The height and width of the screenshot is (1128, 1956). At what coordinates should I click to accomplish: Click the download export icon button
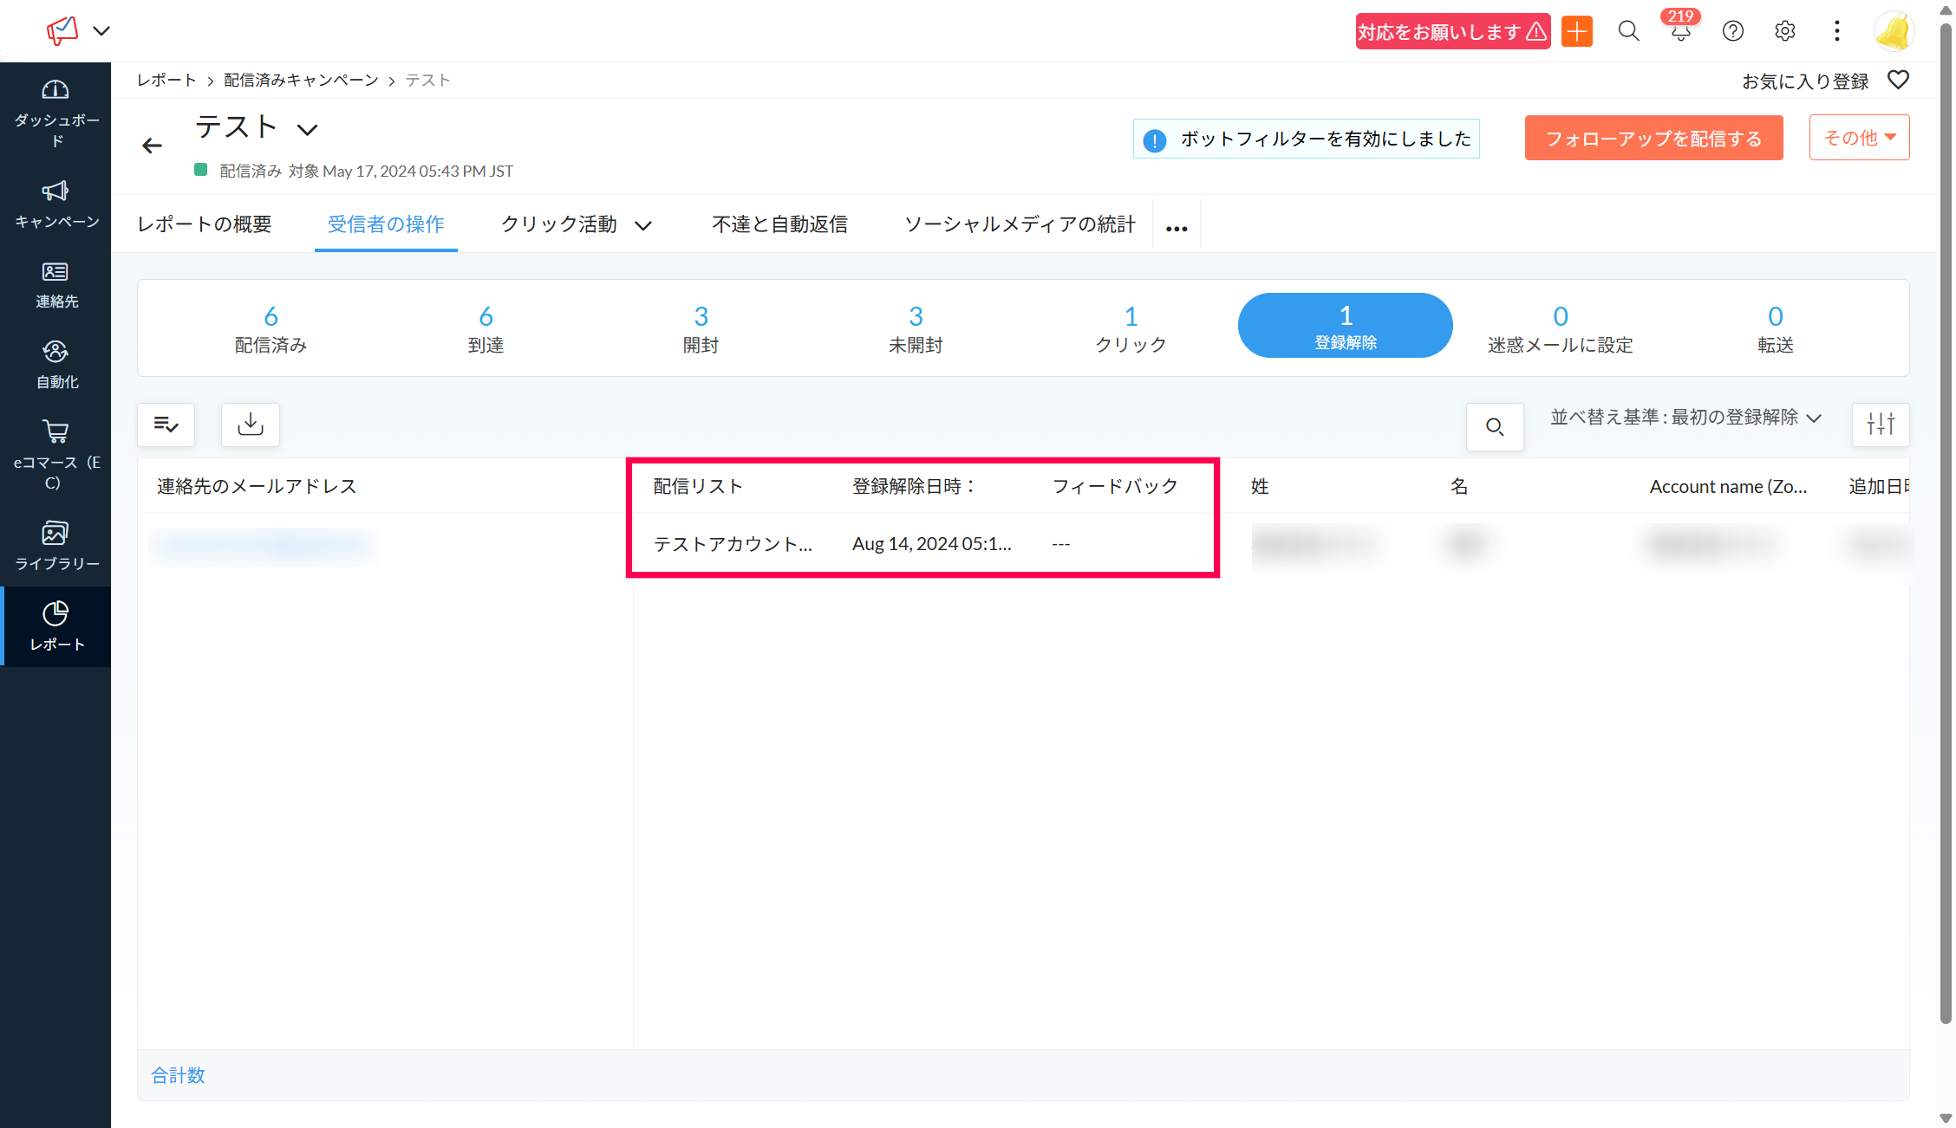click(251, 425)
